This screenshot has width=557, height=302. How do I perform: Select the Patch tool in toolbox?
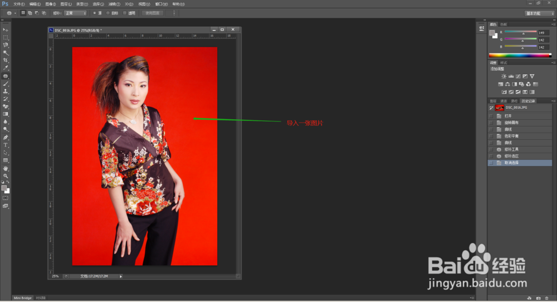[x=6, y=76]
